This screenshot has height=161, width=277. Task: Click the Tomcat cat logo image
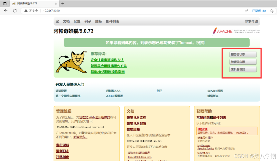[71, 62]
